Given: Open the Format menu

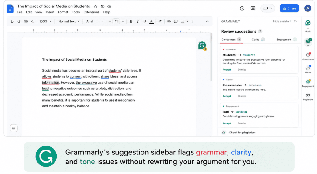Looking at the screenshot, I should pyautogui.click(x=63, y=12).
